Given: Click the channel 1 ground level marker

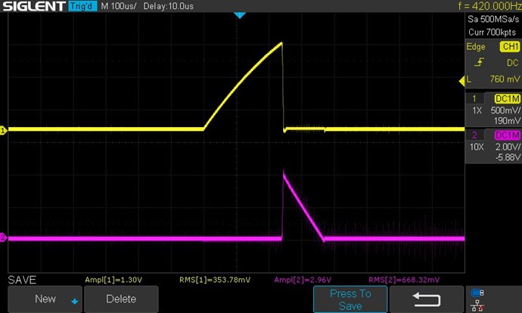Looking at the screenshot, I should 3,130.
